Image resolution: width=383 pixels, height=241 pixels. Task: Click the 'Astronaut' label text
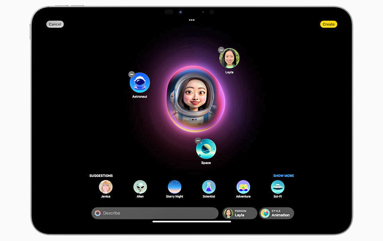pyautogui.click(x=140, y=97)
